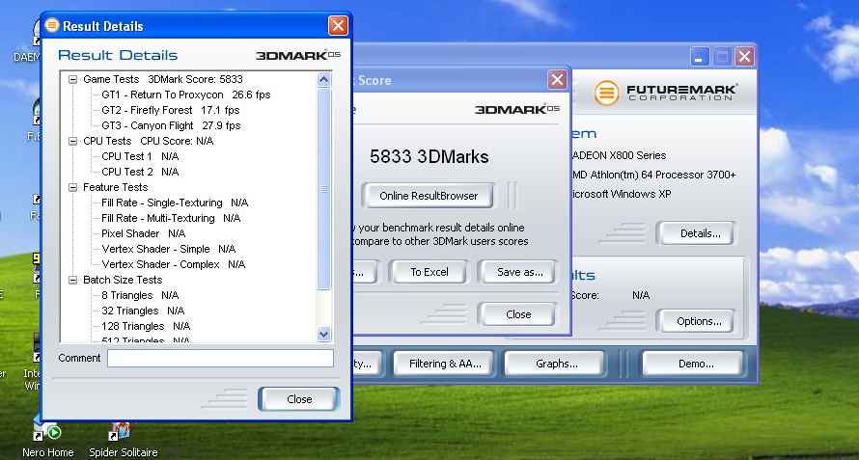Click the Futuremark Corporation logo icon

[606, 92]
